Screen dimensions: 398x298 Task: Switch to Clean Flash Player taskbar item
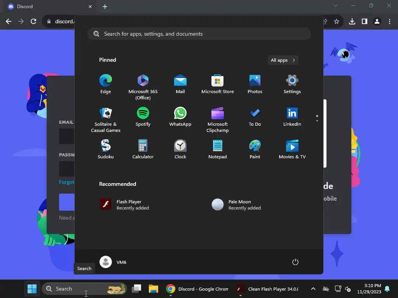267,289
